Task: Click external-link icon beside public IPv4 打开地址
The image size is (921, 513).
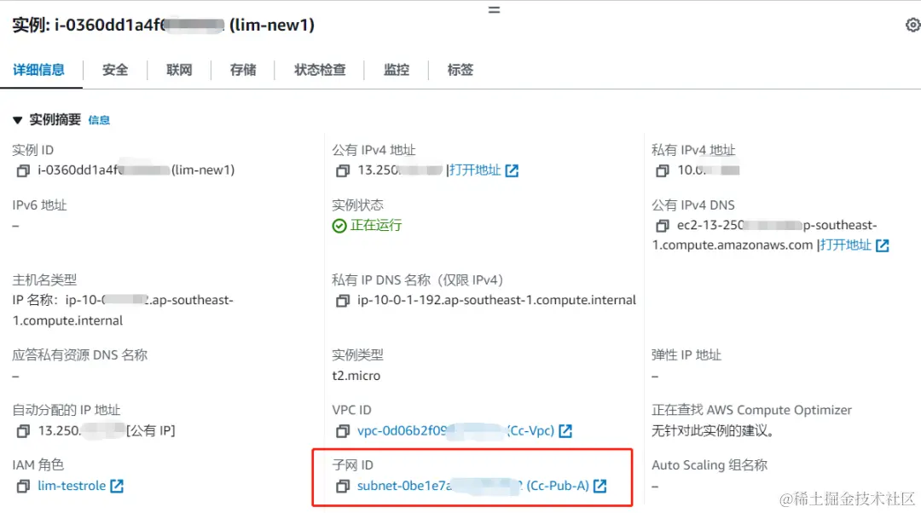Action: (x=513, y=170)
